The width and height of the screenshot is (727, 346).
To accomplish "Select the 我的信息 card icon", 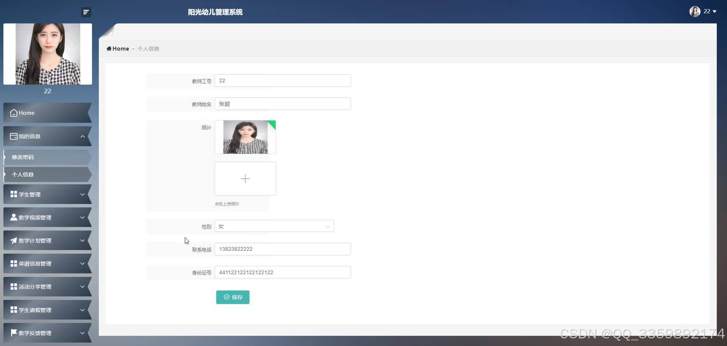I will [13, 136].
